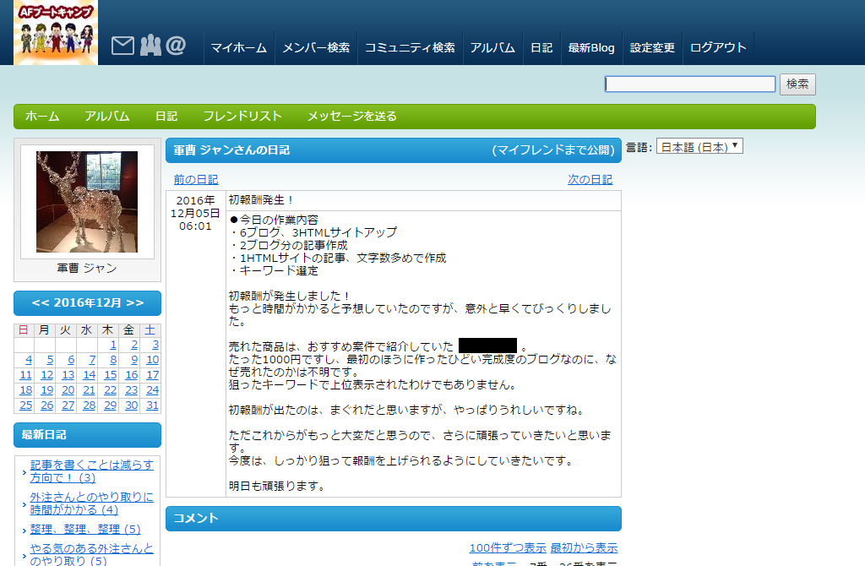Viewport: 865px width, 566px height.
Task: Click ログアウト to log out
Action: point(718,48)
